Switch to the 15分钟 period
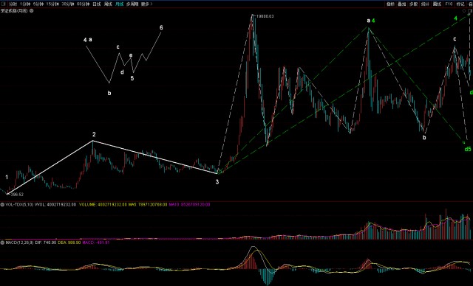The width and height of the screenshot is (473, 286). pyautogui.click(x=53, y=4)
